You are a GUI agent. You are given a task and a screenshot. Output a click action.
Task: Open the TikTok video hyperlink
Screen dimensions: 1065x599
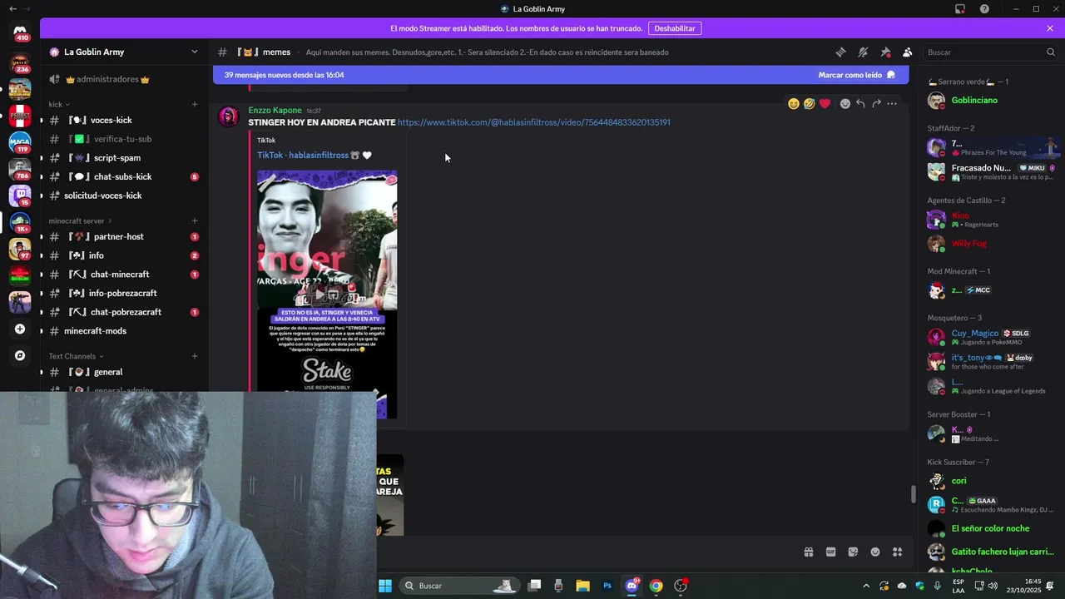(533, 122)
